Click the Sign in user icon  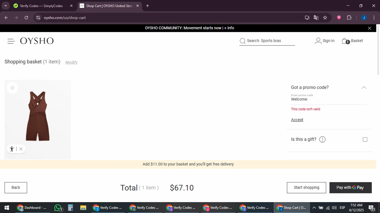318,41
